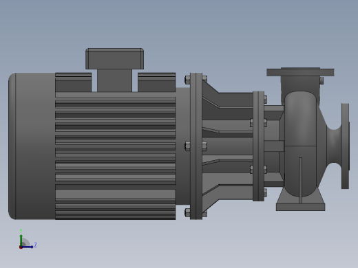358x268 pixels.
Task: Click the curved suction nozzle neck
Action: click(334, 146)
